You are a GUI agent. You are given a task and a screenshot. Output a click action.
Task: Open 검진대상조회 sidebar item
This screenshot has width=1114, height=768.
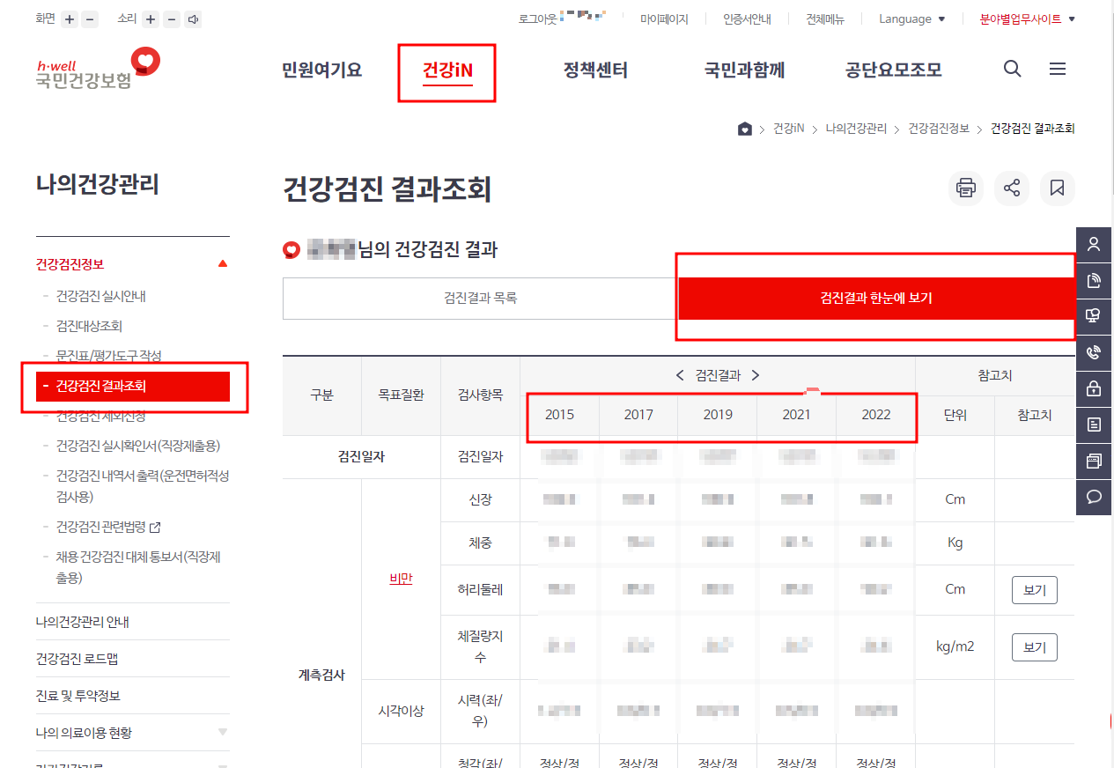89,326
